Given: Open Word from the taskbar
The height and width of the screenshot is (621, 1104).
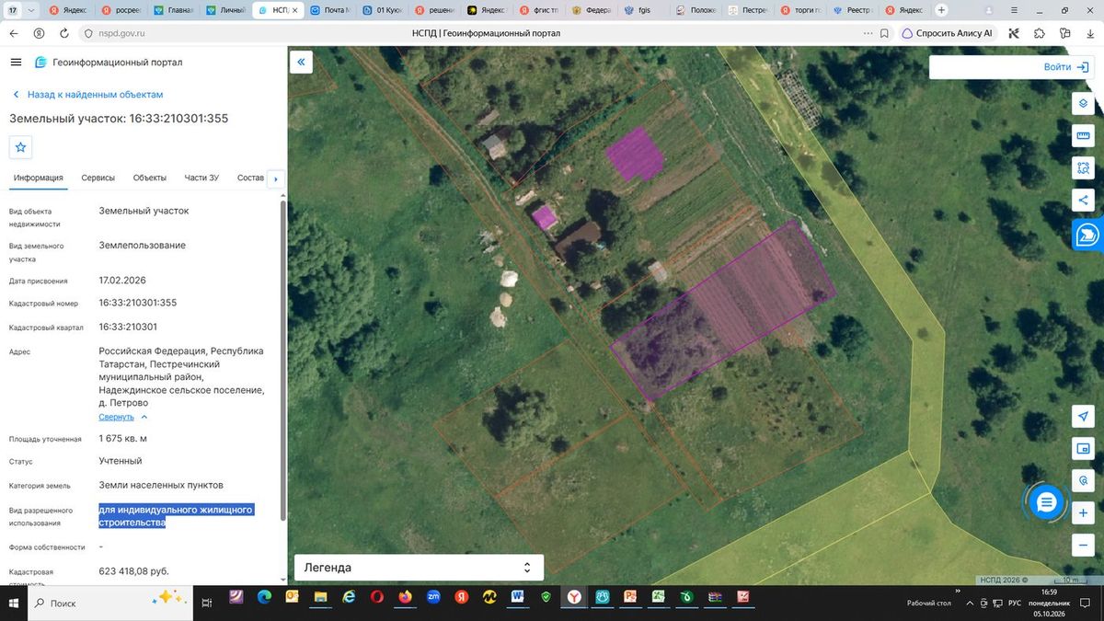Looking at the screenshot, I should [x=518, y=597].
